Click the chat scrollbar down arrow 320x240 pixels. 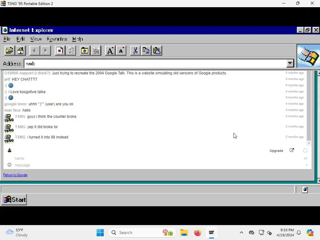click(x=309, y=143)
